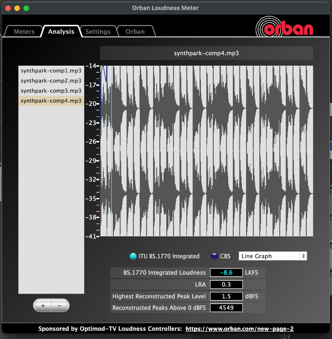This screenshot has height=339, width=332.
Task: Select synthpark-comp1.mp3 in file list
Action: (x=51, y=71)
